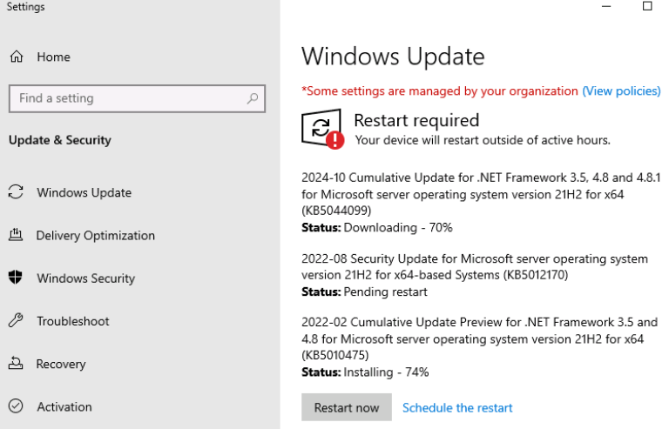Click the Windows Update sync arrows icon

point(16,192)
